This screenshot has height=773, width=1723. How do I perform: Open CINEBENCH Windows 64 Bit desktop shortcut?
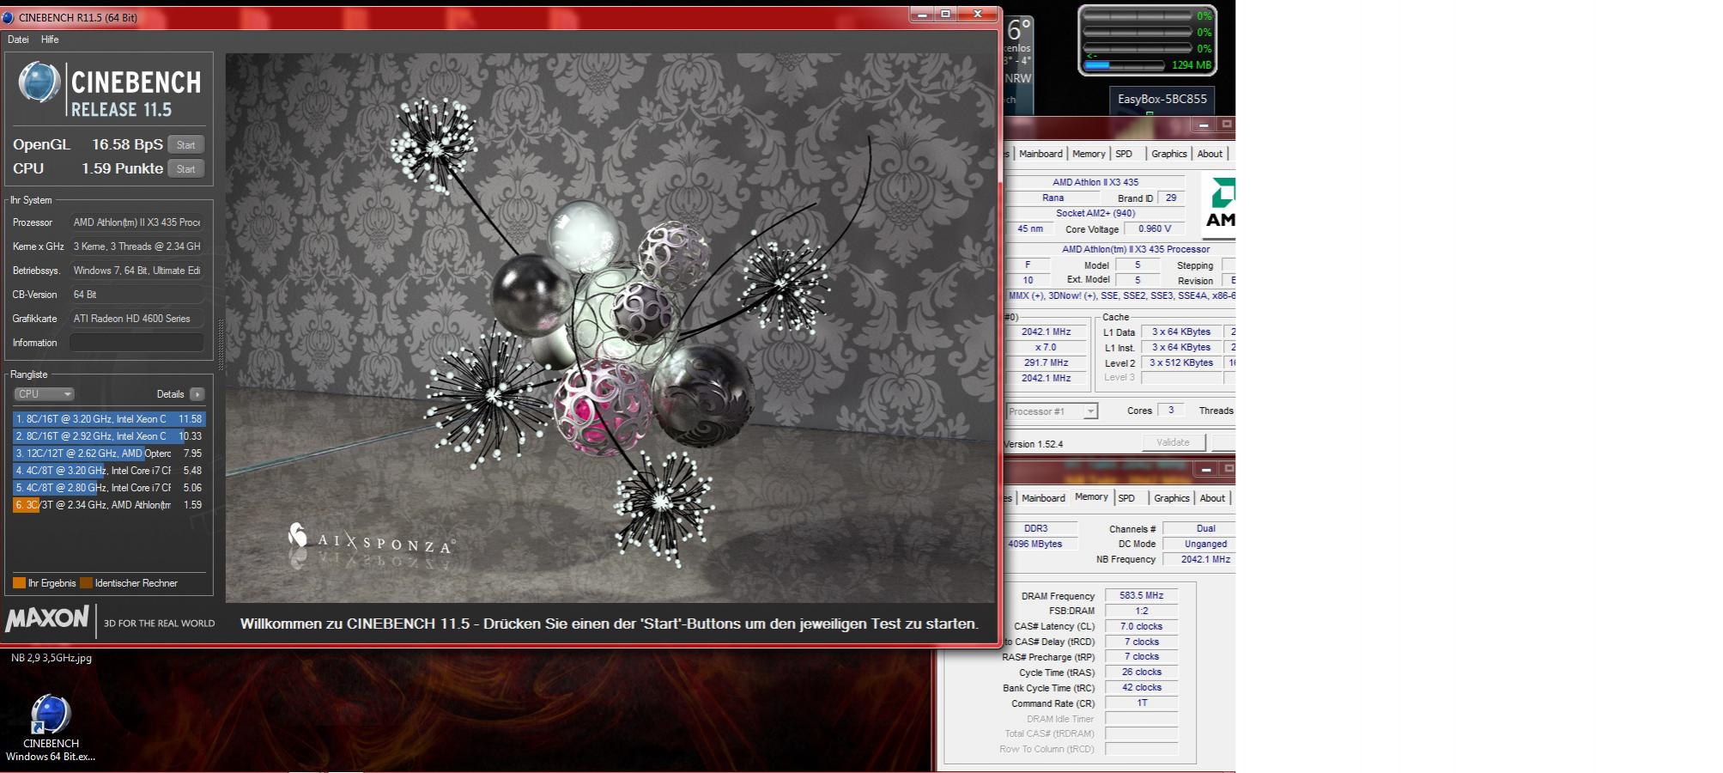point(51,728)
